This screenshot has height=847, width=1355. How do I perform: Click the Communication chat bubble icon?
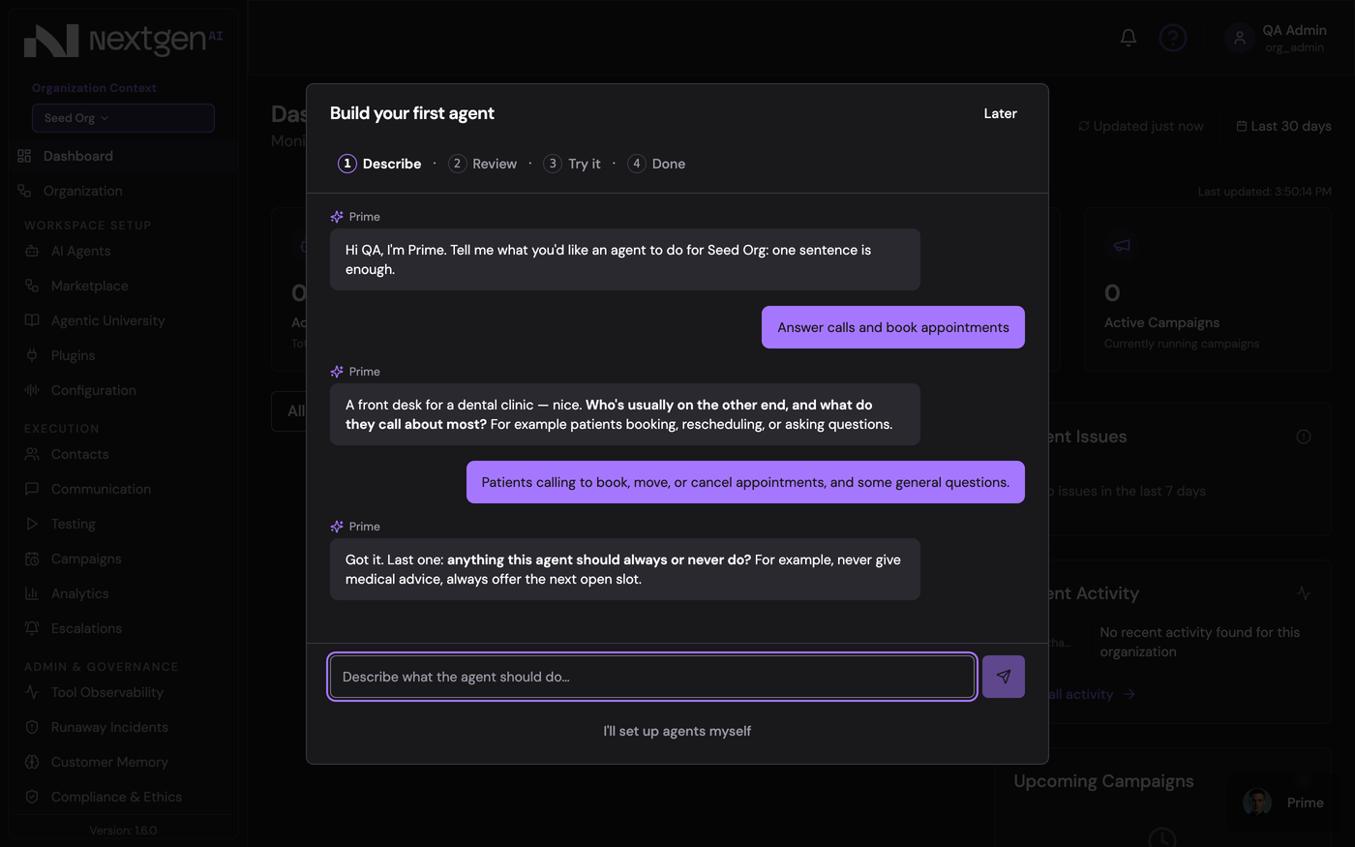[x=32, y=489]
